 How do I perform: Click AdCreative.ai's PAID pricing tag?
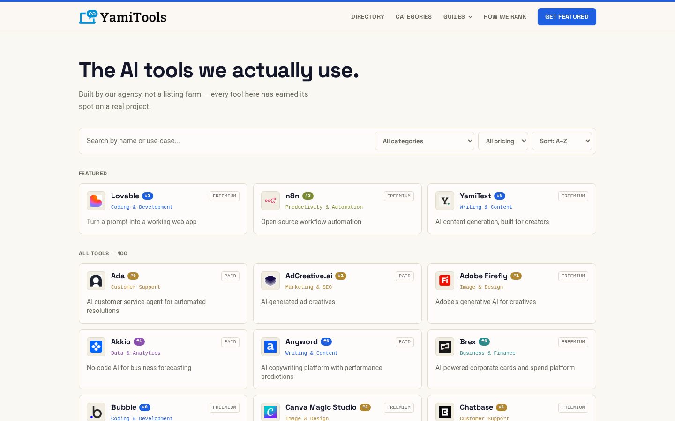(x=405, y=276)
